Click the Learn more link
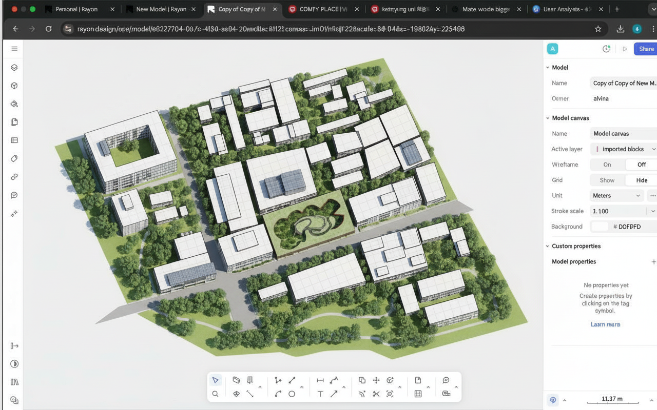The height and width of the screenshot is (410, 657). [x=605, y=324]
